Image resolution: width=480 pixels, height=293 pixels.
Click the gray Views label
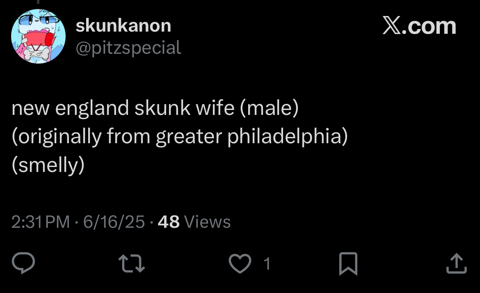point(208,222)
